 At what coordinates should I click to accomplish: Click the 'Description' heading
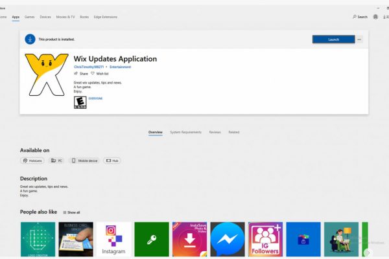(x=34, y=179)
